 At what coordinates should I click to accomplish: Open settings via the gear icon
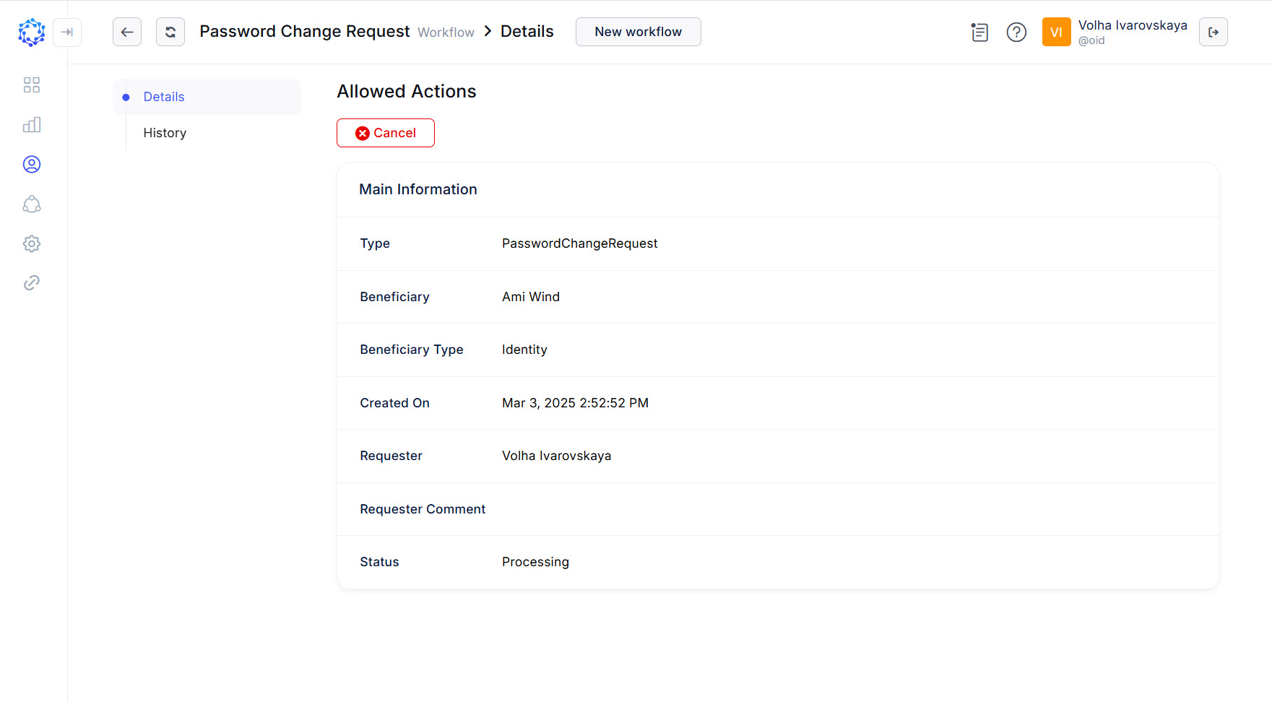(x=31, y=243)
